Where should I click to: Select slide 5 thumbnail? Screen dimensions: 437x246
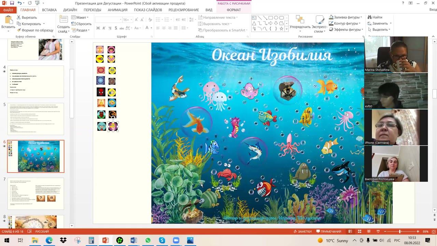tap(36, 119)
